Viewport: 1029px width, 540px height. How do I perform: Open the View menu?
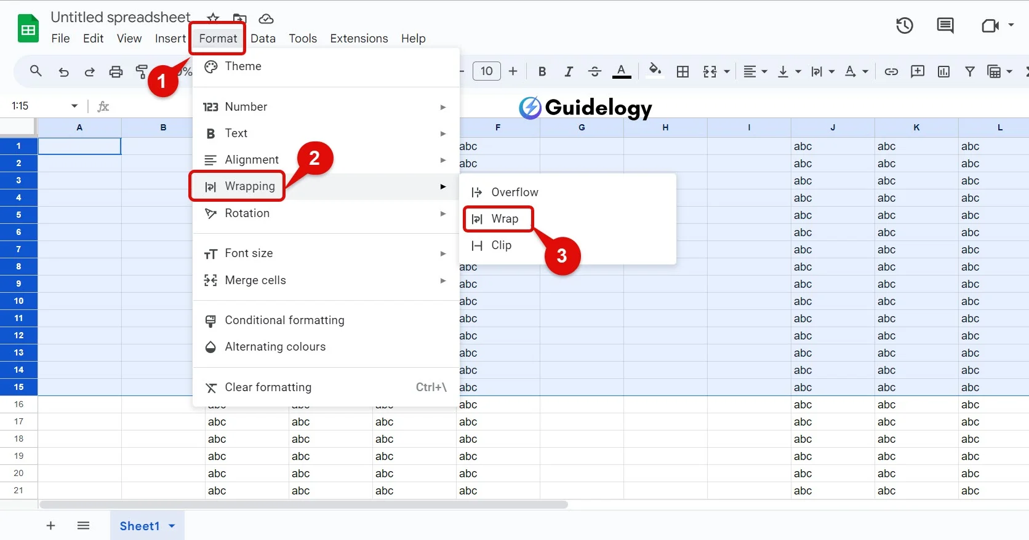click(129, 38)
